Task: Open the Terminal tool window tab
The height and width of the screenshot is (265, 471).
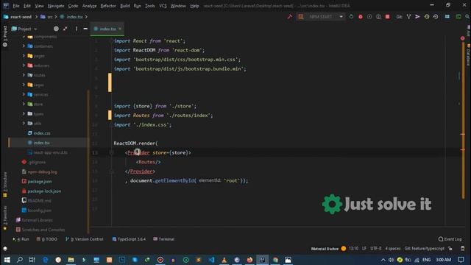Action: coord(163,239)
